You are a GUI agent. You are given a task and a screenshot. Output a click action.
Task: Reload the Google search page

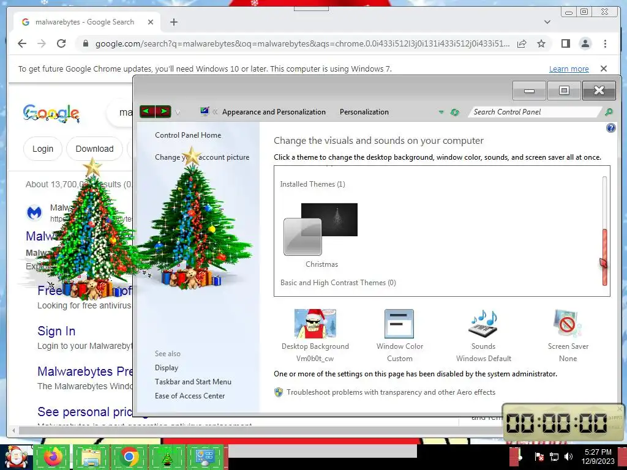61,43
